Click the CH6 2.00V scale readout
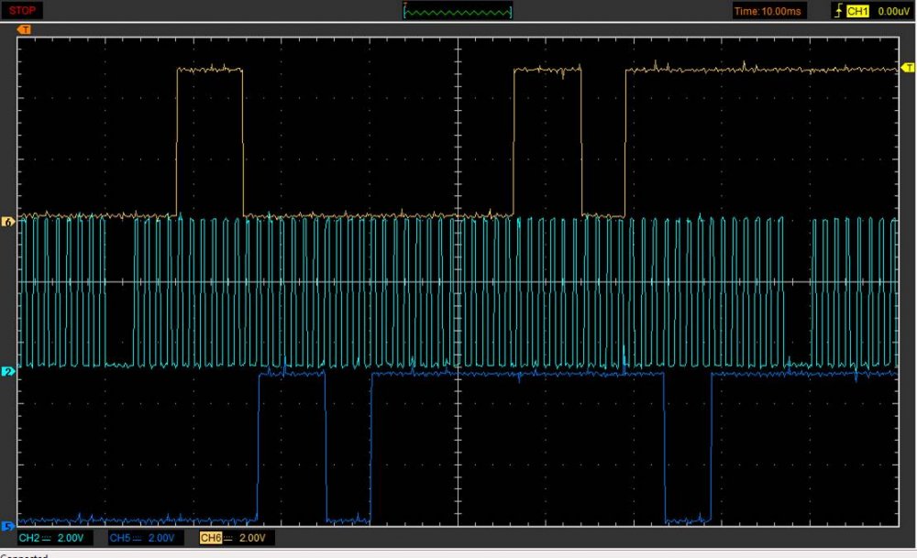917x558 pixels. click(253, 538)
